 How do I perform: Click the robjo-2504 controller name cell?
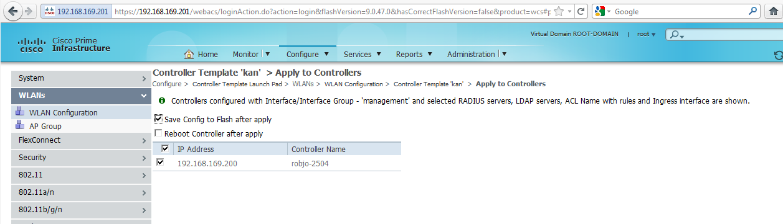pyautogui.click(x=310, y=164)
